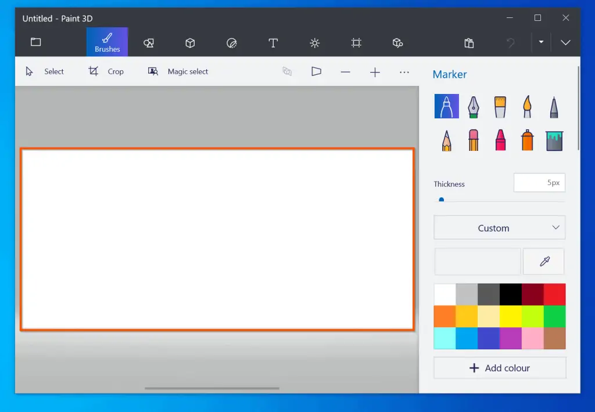Expand the paste options arrow
The width and height of the screenshot is (595, 412).
coord(541,42)
